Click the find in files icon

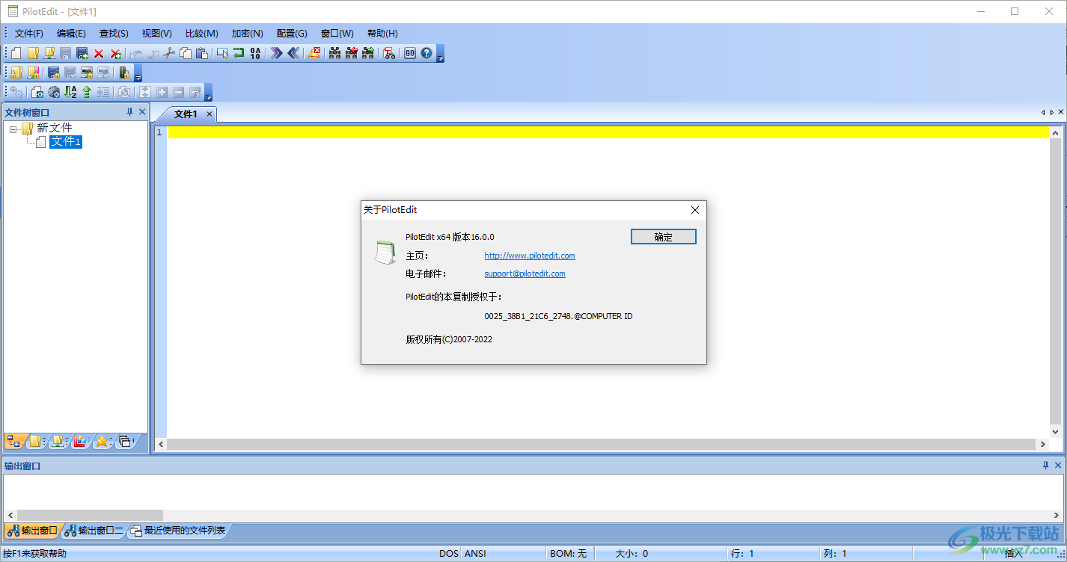click(389, 53)
